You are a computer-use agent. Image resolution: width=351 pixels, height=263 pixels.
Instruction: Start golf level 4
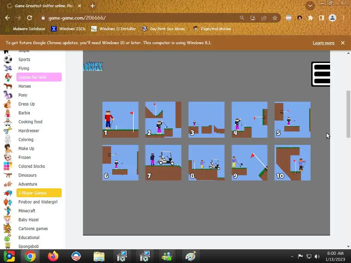(x=250, y=120)
